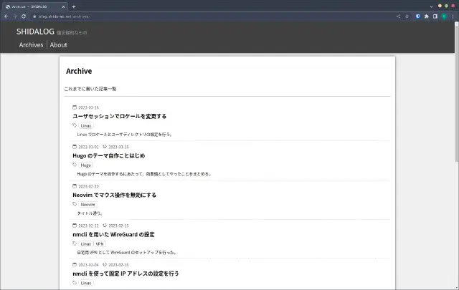Bookmark this page with the star icon
The height and width of the screenshot is (290, 459).
coord(407,16)
